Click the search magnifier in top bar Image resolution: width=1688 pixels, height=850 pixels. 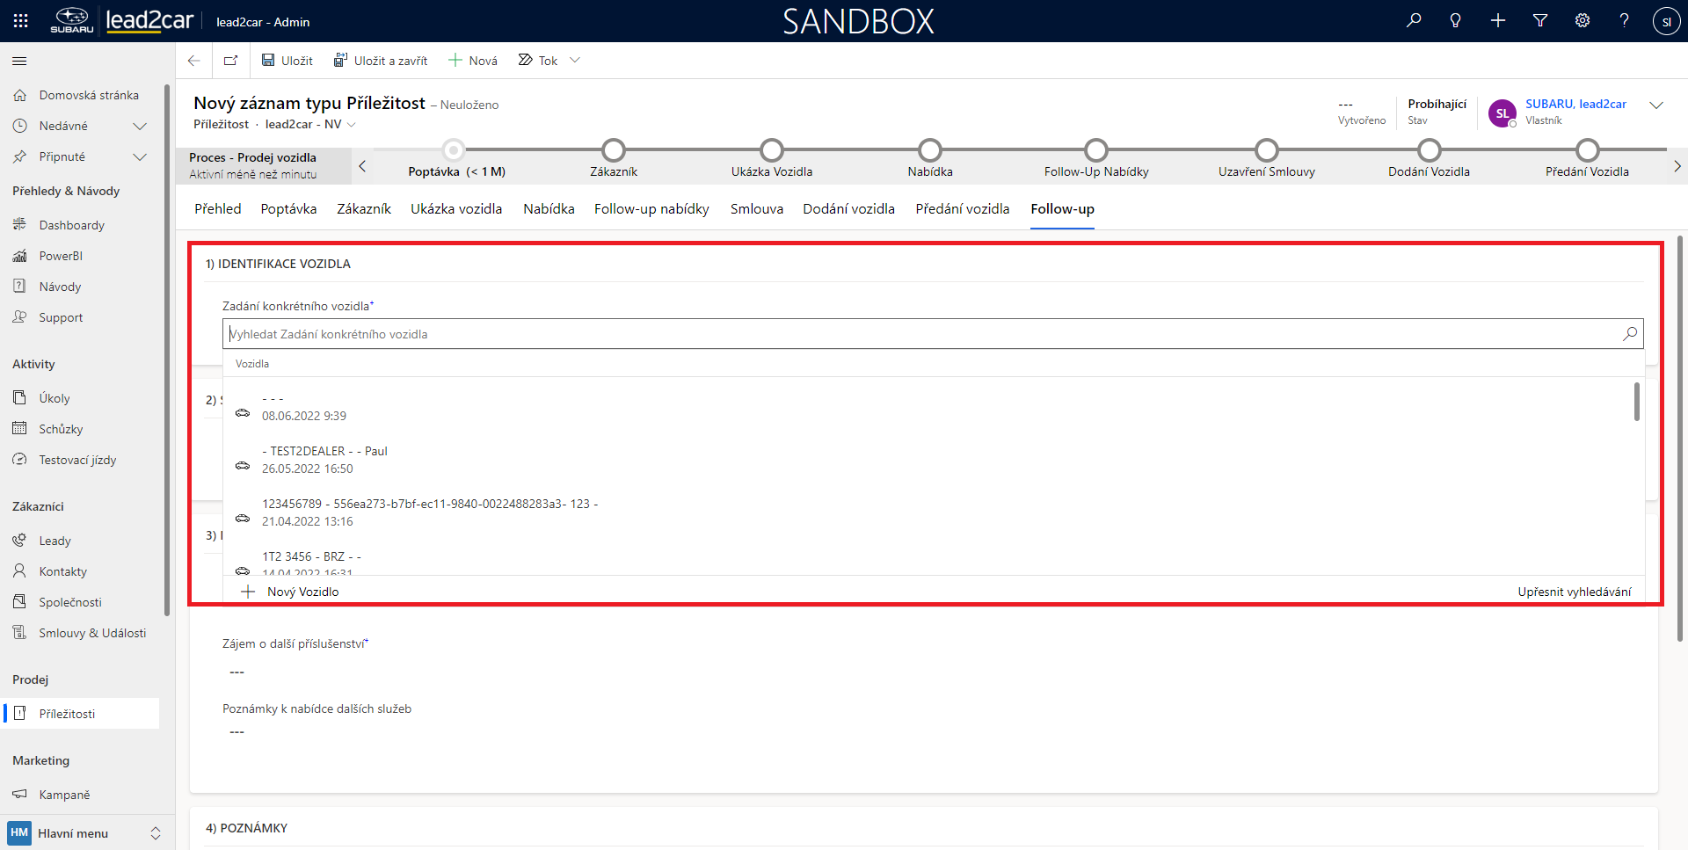coord(1414,21)
